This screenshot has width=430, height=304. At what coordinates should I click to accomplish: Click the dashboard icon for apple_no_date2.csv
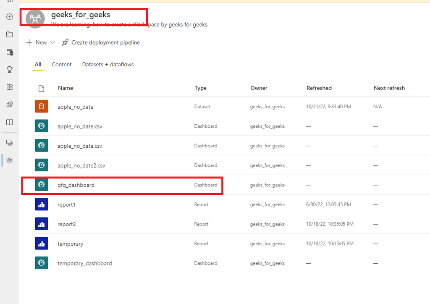tap(42, 165)
